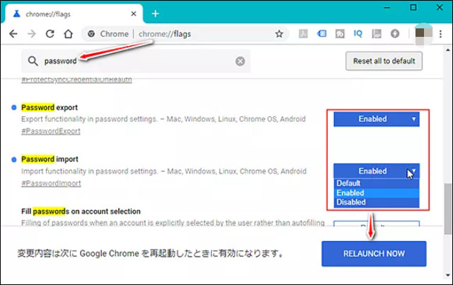Open a new tab with plus
This screenshot has height=285, width=453.
[156, 13]
